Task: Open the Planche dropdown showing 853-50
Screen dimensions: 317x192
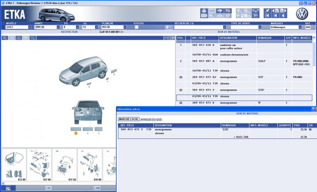Action: click(x=125, y=27)
